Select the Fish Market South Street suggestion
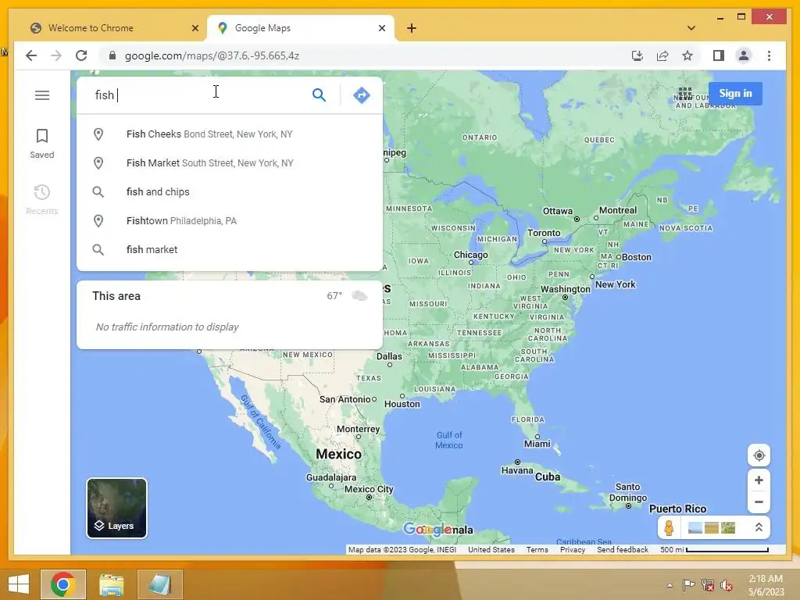This screenshot has width=800, height=600. point(230,162)
